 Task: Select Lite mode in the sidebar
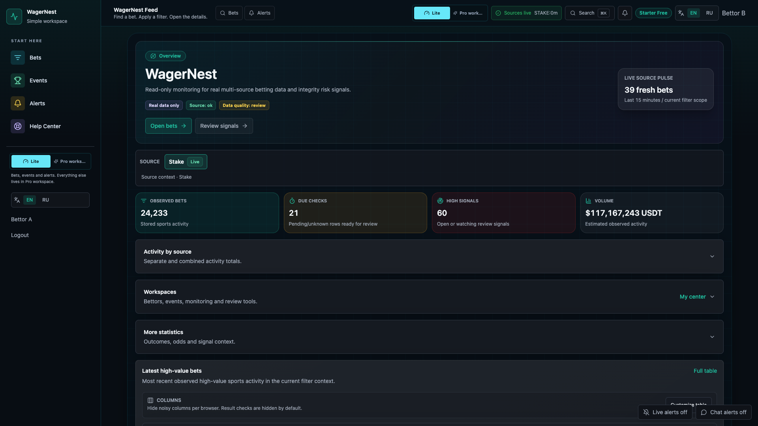click(31, 161)
